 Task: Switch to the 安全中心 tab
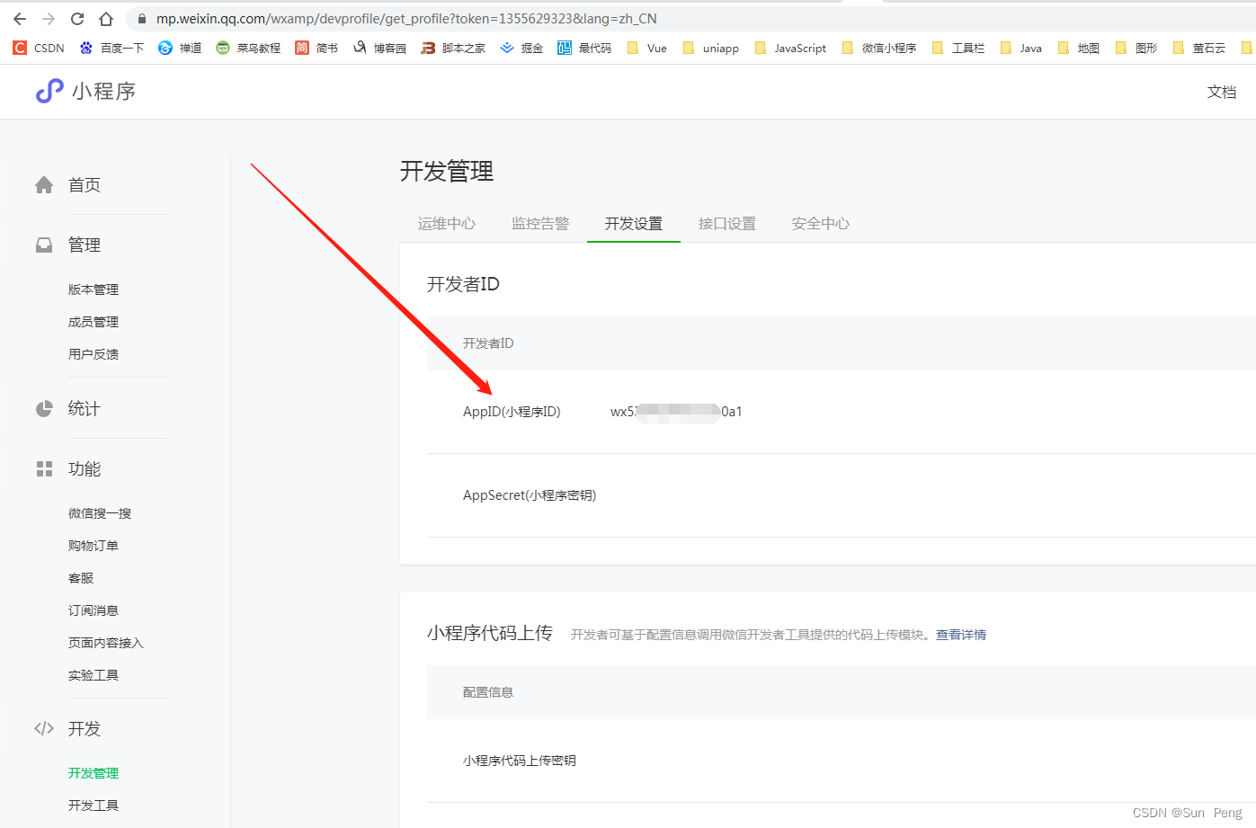click(821, 224)
